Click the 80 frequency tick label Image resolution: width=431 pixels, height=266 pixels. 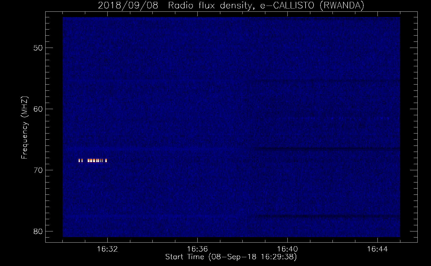[38, 231]
